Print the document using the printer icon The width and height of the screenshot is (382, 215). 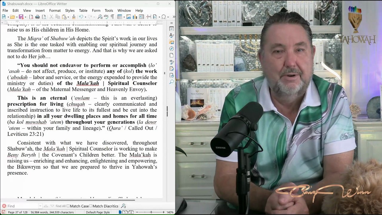coord(37,17)
